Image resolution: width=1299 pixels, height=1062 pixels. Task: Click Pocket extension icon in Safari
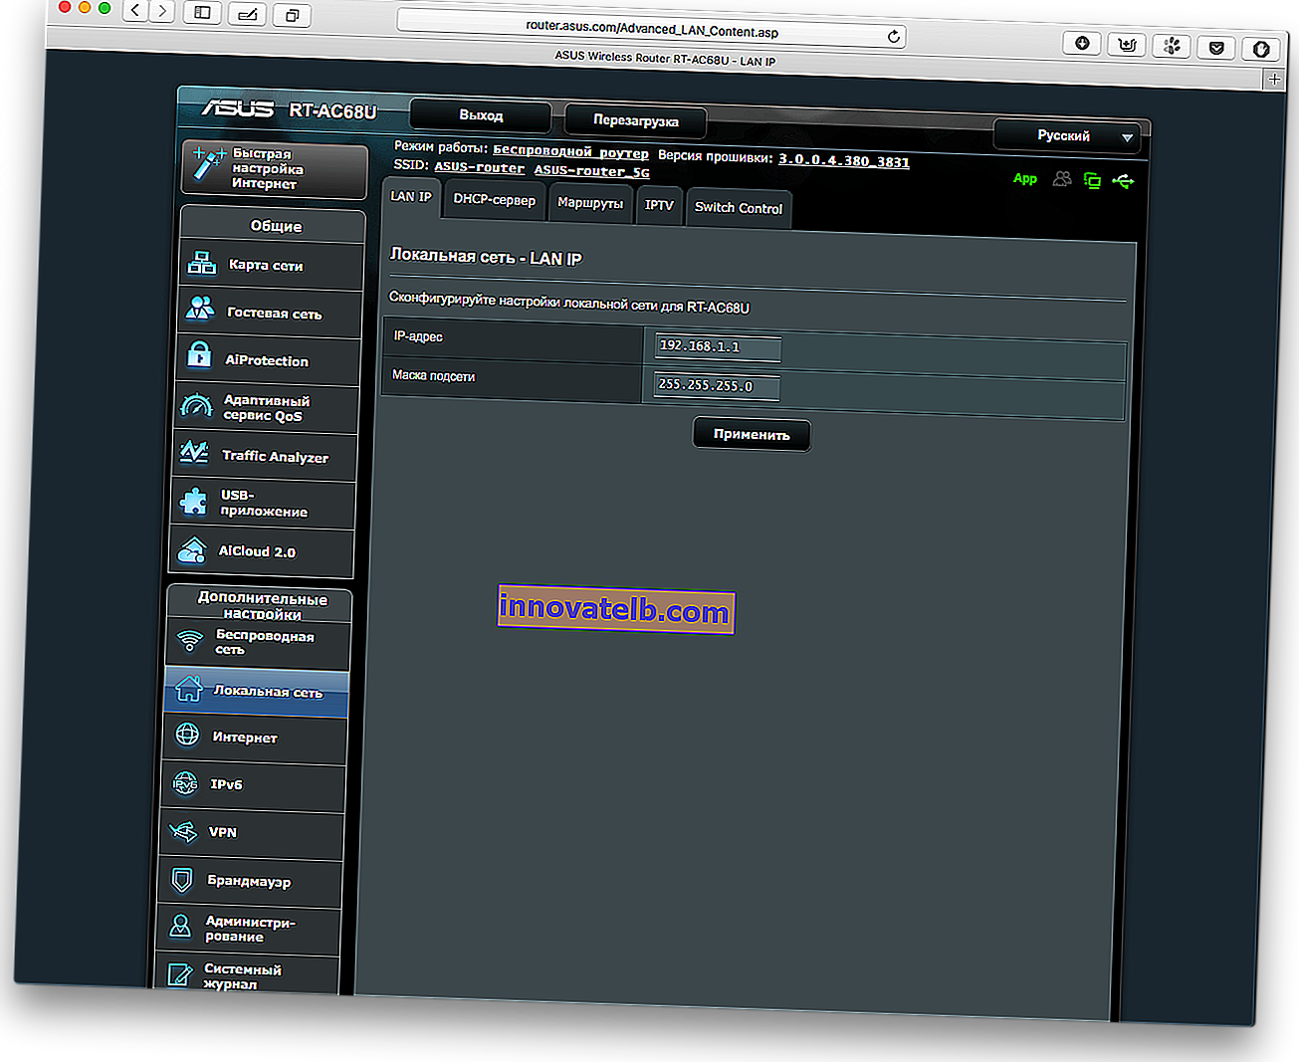[x=1216, y=47]
